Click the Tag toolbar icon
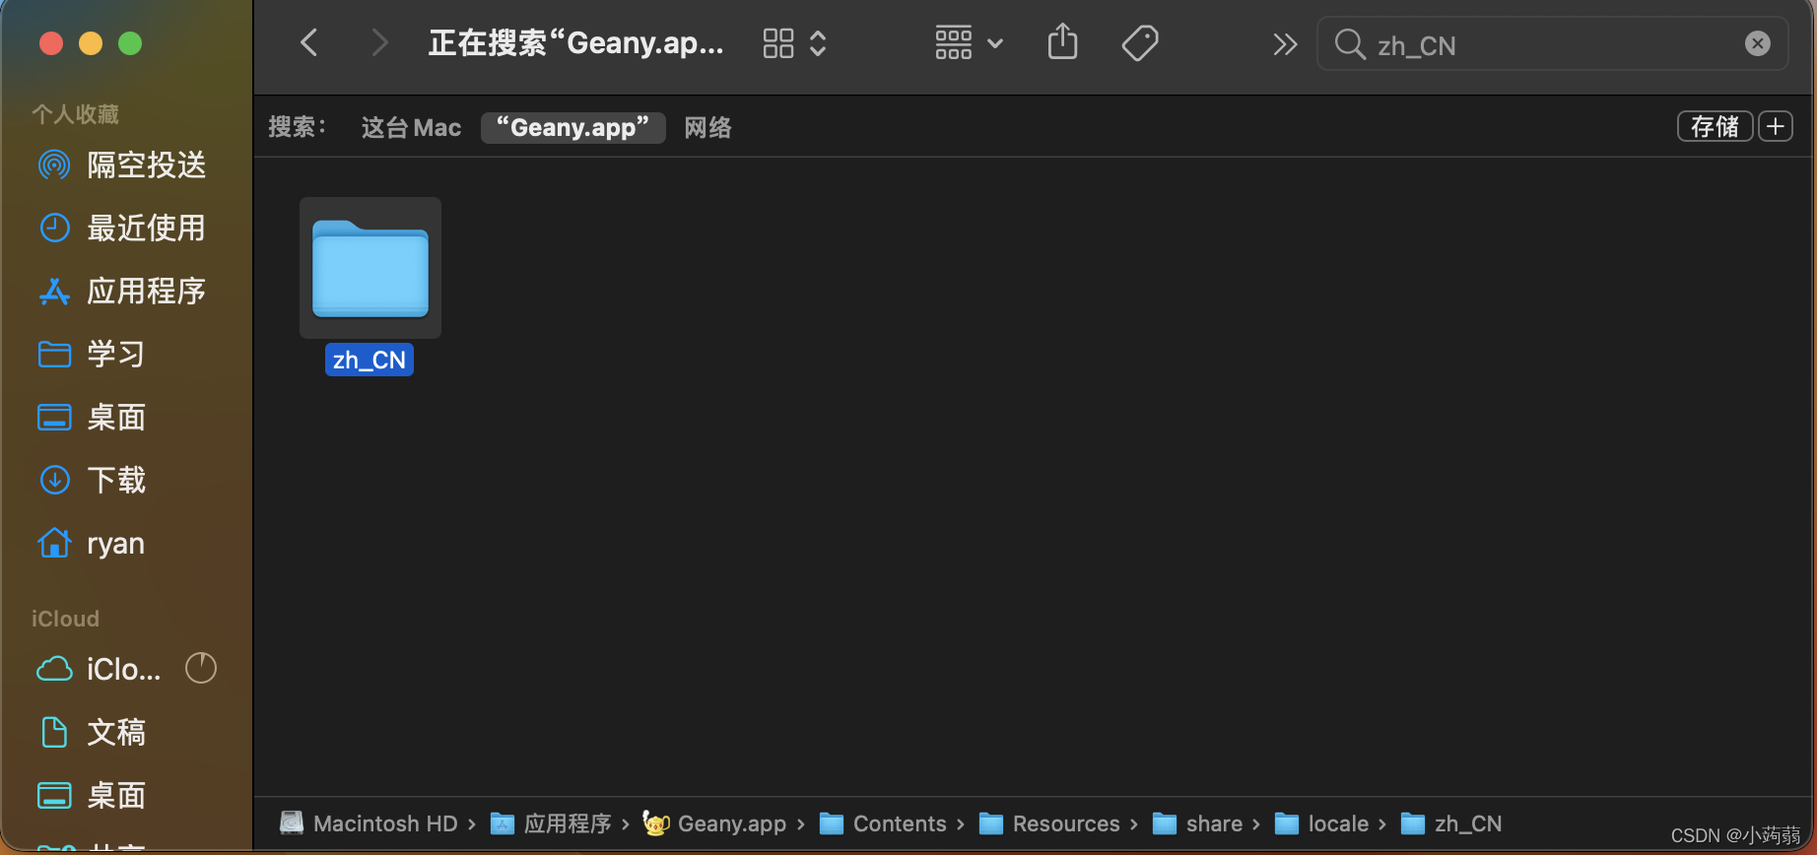Viewport: 1817px width, 855px height. coord(1140,43)
